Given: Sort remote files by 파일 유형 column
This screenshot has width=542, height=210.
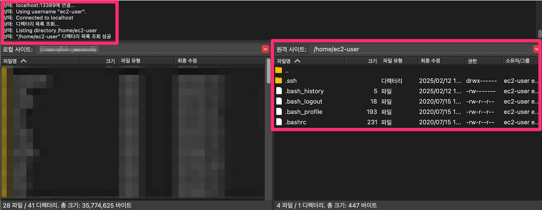Looking at the screenshot, I should pyautogui.click(x=399, y=61).
